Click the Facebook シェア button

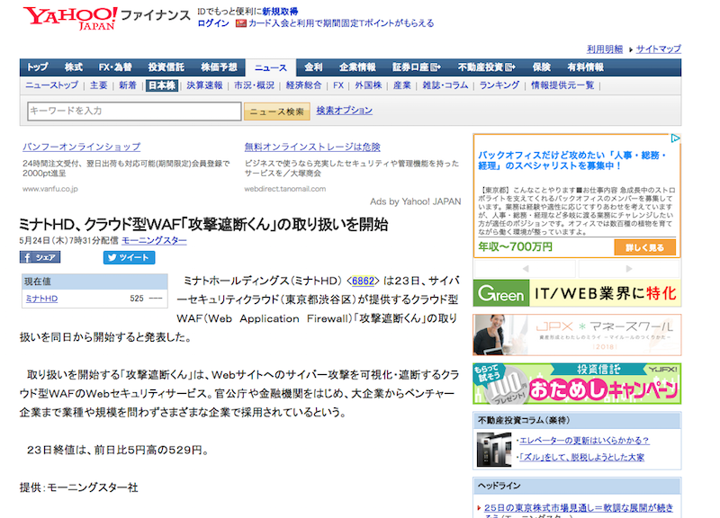pyautogui.click(x=40, y=257)
